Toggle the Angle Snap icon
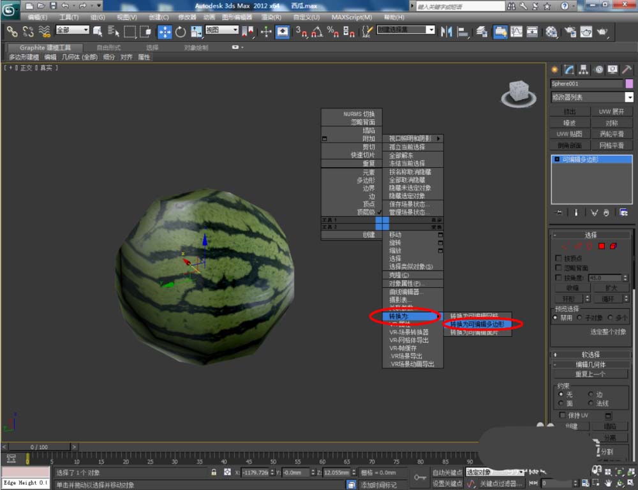Screen dimensions: 638x490 317,32
